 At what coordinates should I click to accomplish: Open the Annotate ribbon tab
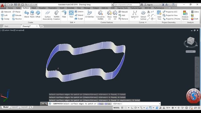(x=70, y=8)
